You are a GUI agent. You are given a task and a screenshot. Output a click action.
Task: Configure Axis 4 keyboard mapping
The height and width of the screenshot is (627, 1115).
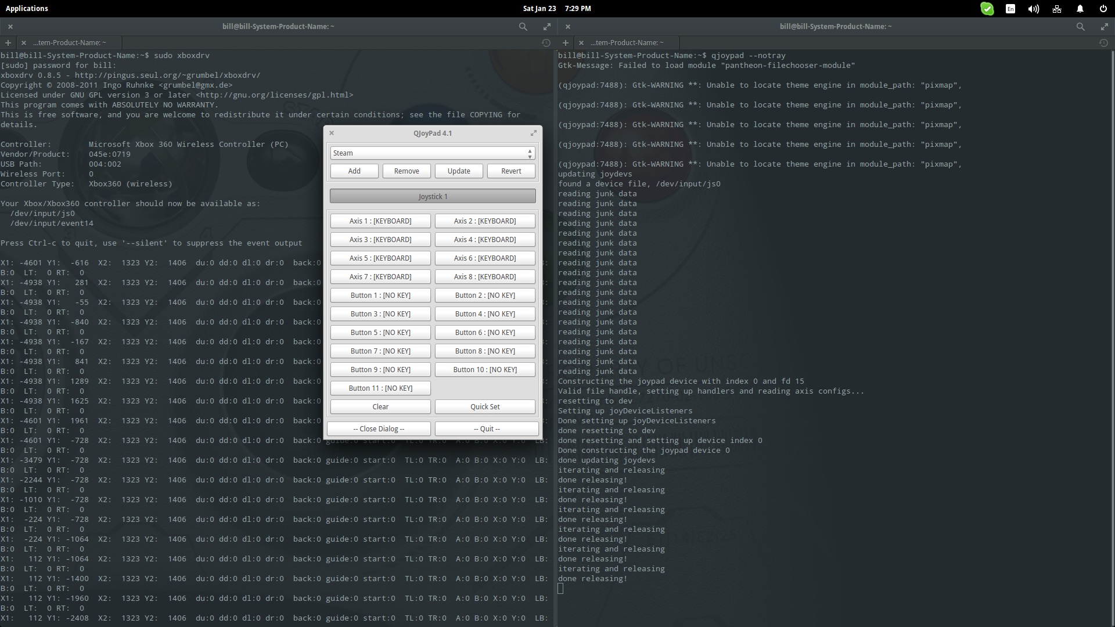485,240
